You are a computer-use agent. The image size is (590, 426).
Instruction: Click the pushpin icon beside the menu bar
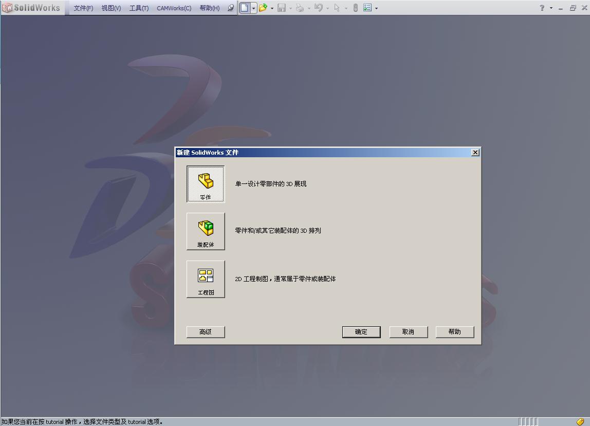[231, 8]
